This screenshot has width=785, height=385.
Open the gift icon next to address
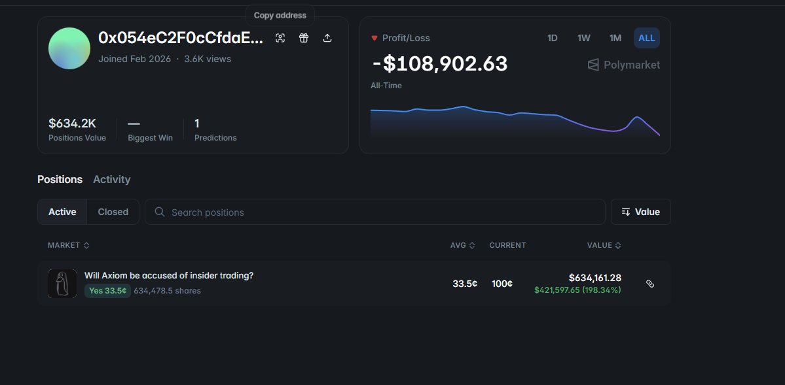point(304,38)
